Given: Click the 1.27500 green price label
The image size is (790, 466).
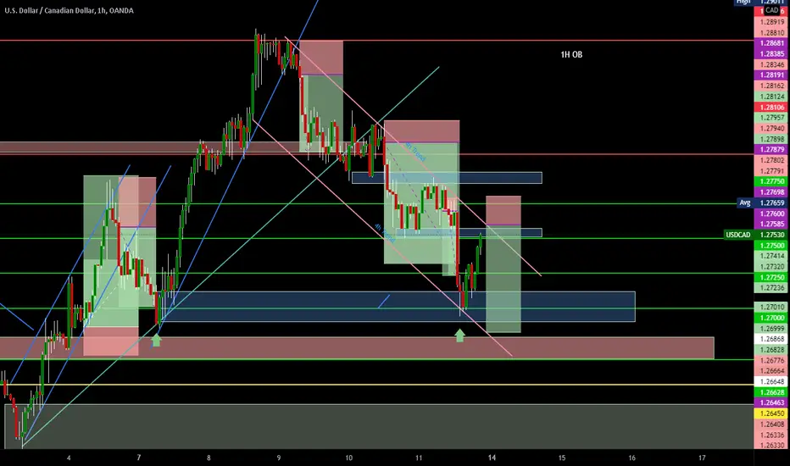Looking at the screenshot, I should tap(771, 246).
